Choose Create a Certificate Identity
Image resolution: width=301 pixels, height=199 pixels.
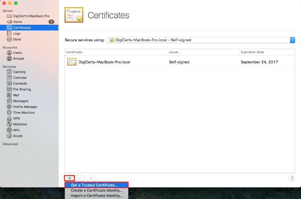tap(96, 190)
